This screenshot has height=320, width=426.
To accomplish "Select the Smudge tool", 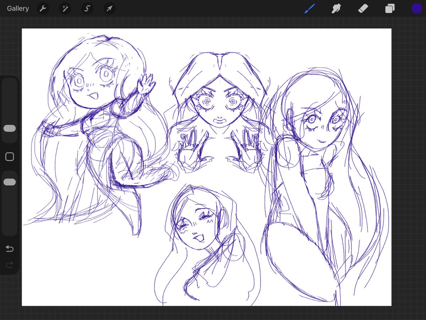I will [x=336, y=9].
